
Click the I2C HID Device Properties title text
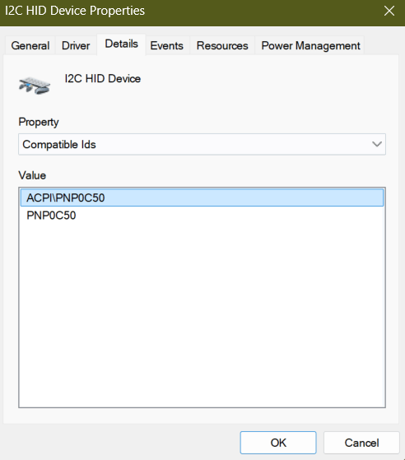click(75, 11)
